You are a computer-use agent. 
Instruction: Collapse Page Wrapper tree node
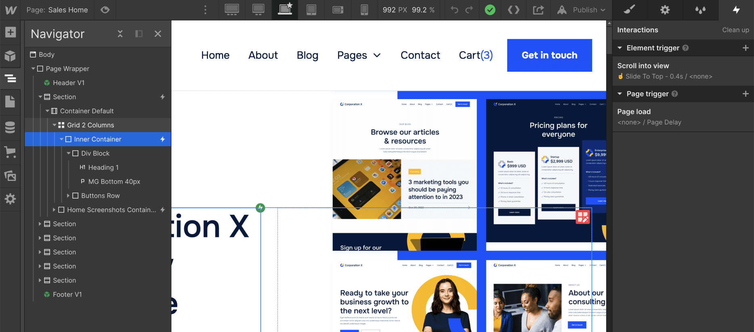(x=34, y=69)
